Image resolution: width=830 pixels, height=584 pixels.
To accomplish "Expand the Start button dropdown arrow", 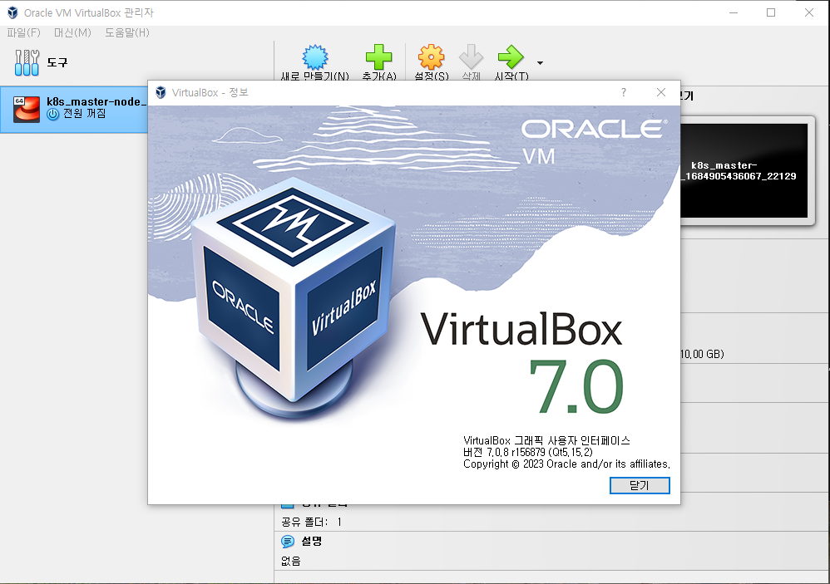I will click(x=540, y=63).
